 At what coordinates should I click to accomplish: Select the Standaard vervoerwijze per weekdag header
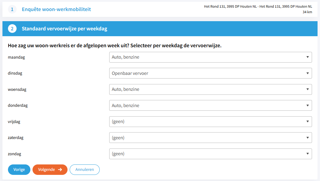tap(64, 29)
